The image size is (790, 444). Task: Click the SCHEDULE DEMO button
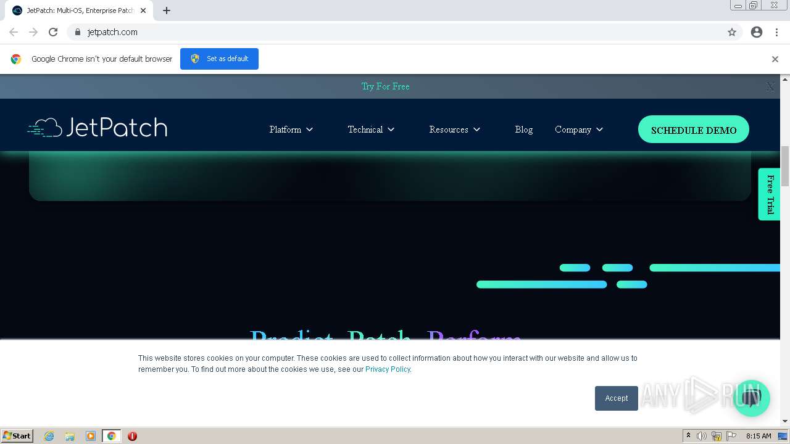(x=694, y=129)
